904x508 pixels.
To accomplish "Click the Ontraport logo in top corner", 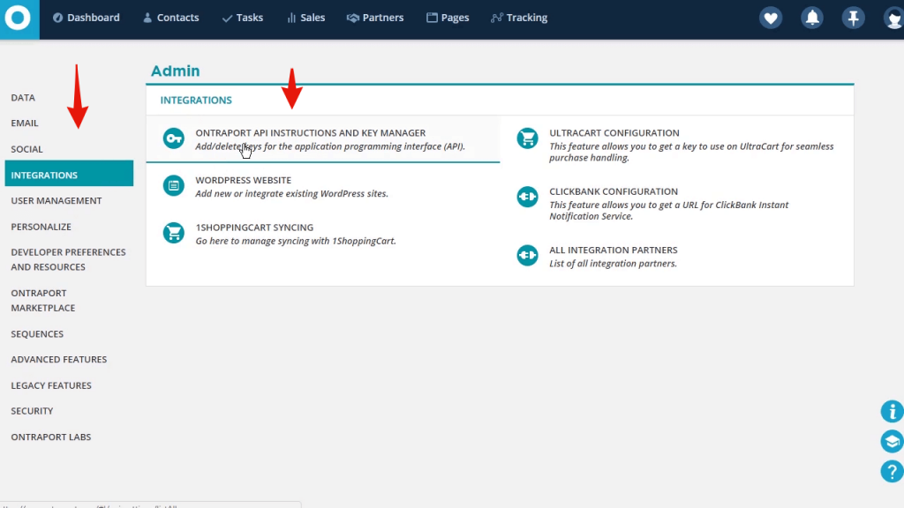I will coord(19,19).
